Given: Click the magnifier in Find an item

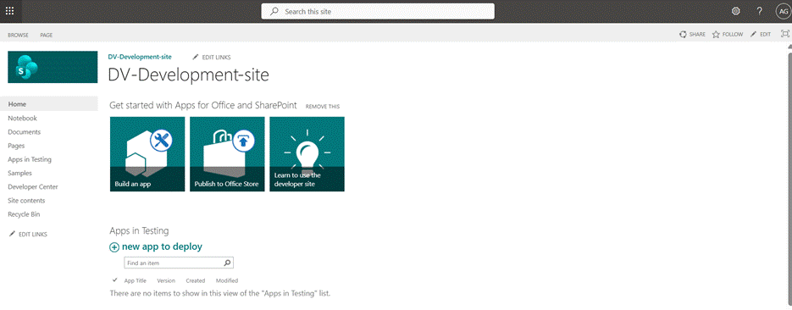Looking at the screenshot, I should click(x=227, y=263).
